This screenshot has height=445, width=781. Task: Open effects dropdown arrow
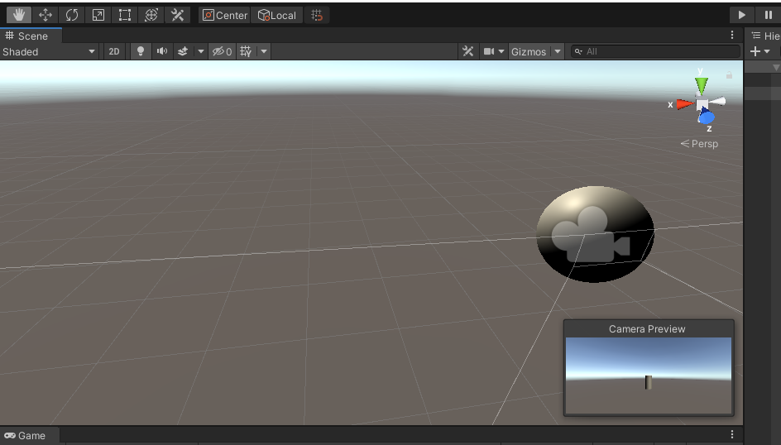(x=201, y=51)
